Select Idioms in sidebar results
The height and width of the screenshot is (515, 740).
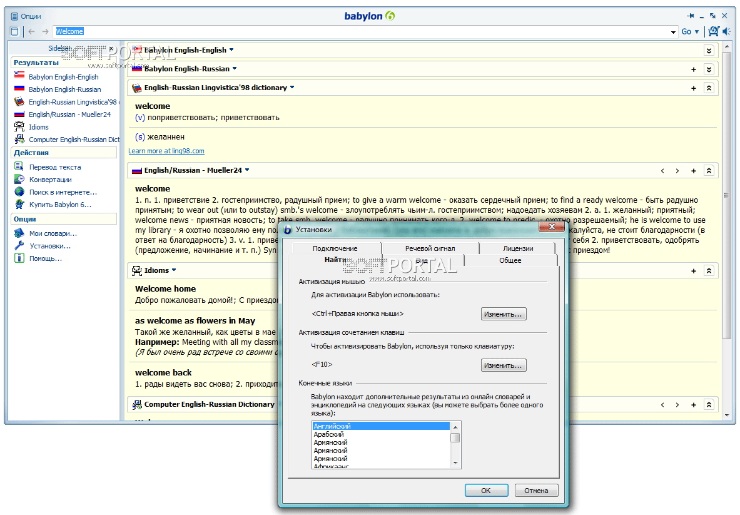pos(38,127)
